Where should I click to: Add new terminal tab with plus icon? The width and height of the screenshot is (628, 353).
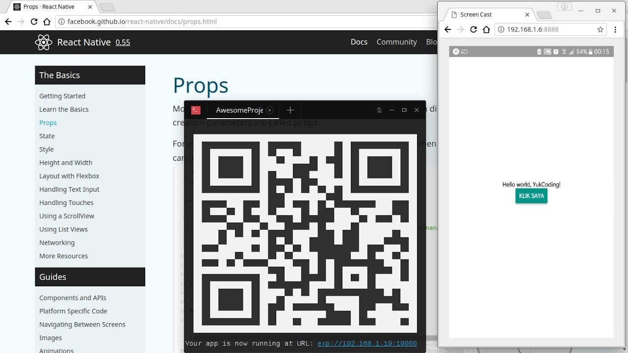point(290,110)
